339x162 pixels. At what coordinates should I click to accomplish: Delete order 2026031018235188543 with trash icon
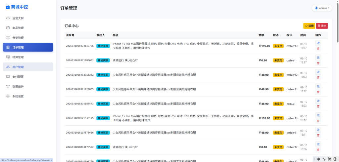(x=318, y=107)
